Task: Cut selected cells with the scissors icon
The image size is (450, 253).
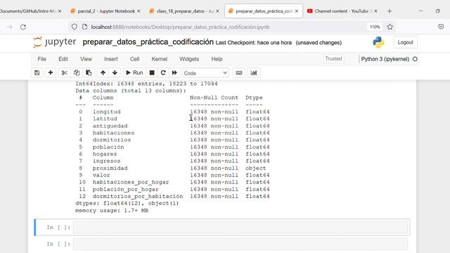Action: pyautogui.click(x=65, y=73)
